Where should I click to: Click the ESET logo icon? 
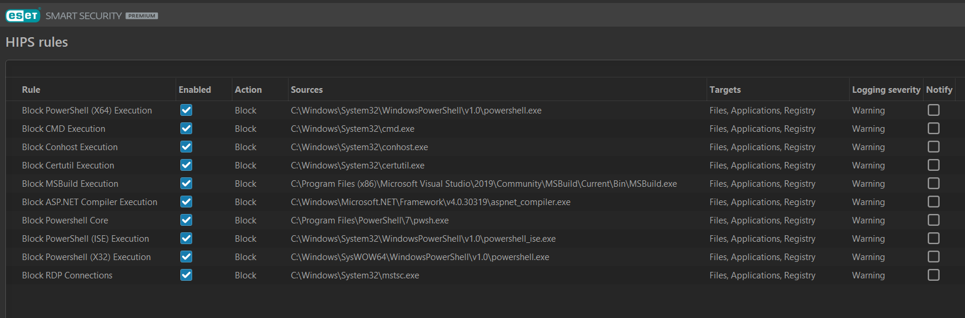tap(22, 15)
